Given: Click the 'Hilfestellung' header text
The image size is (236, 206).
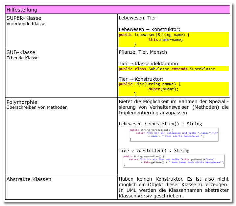Looking at the screenshot, I should [x=22, y=10].
